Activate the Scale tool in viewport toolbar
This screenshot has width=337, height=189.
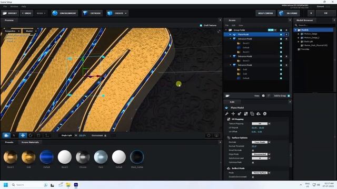click(x=38, y=135)
